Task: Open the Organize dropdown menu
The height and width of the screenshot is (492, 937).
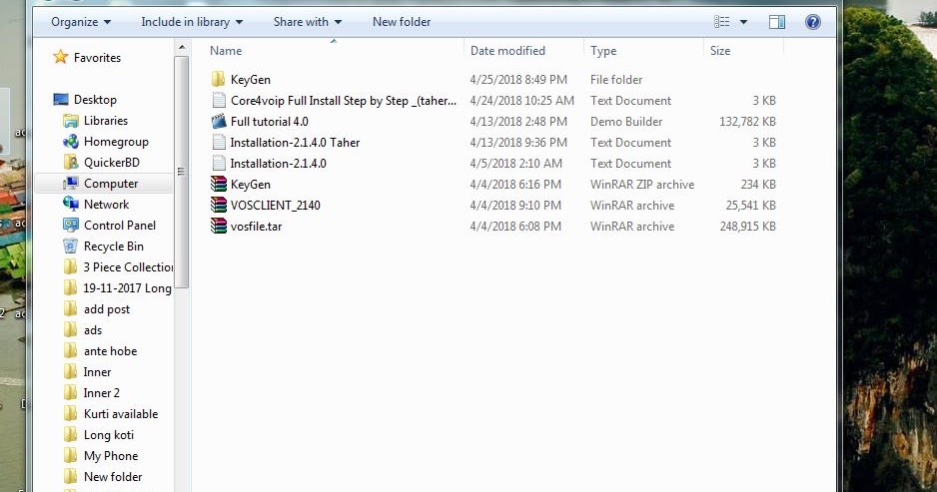Action: (x=81, y=22)
